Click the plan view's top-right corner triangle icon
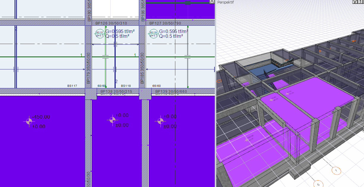The height and width of the screenshot is (187, 364). click(x=212, y=2)
